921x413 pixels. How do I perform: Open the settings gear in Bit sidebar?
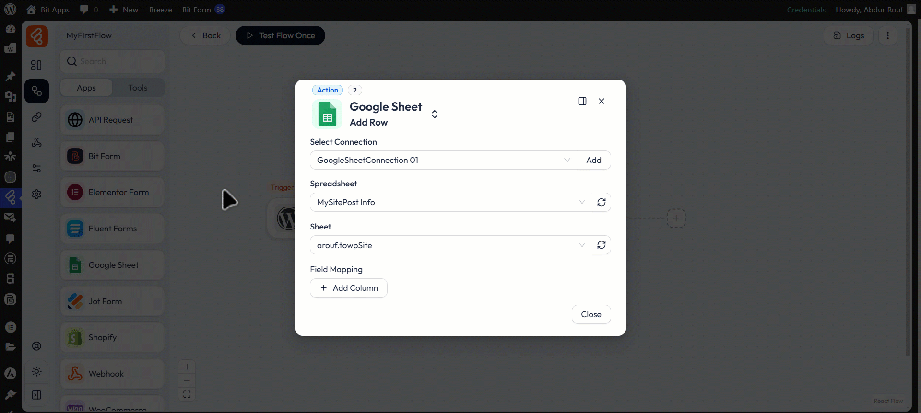[x=36, y=194]
